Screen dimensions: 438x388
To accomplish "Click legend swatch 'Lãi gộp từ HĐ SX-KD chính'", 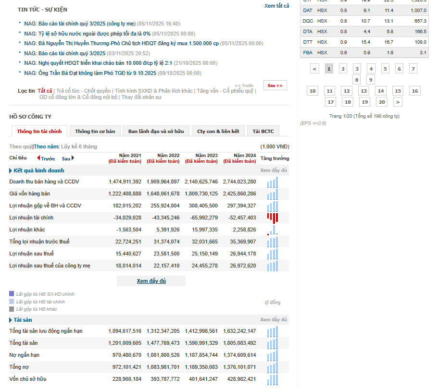I will pos(12,294).
